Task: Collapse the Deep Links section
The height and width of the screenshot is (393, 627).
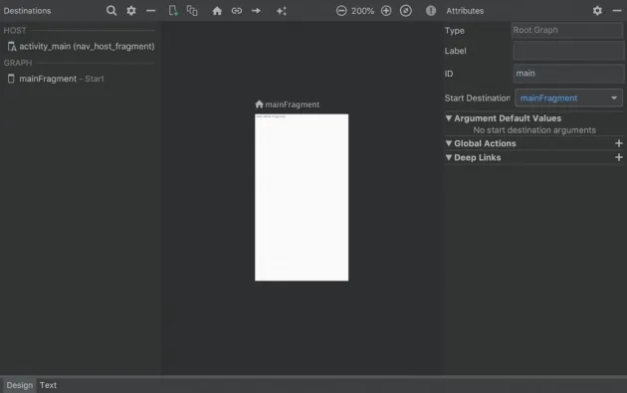Action: (449, 157)
